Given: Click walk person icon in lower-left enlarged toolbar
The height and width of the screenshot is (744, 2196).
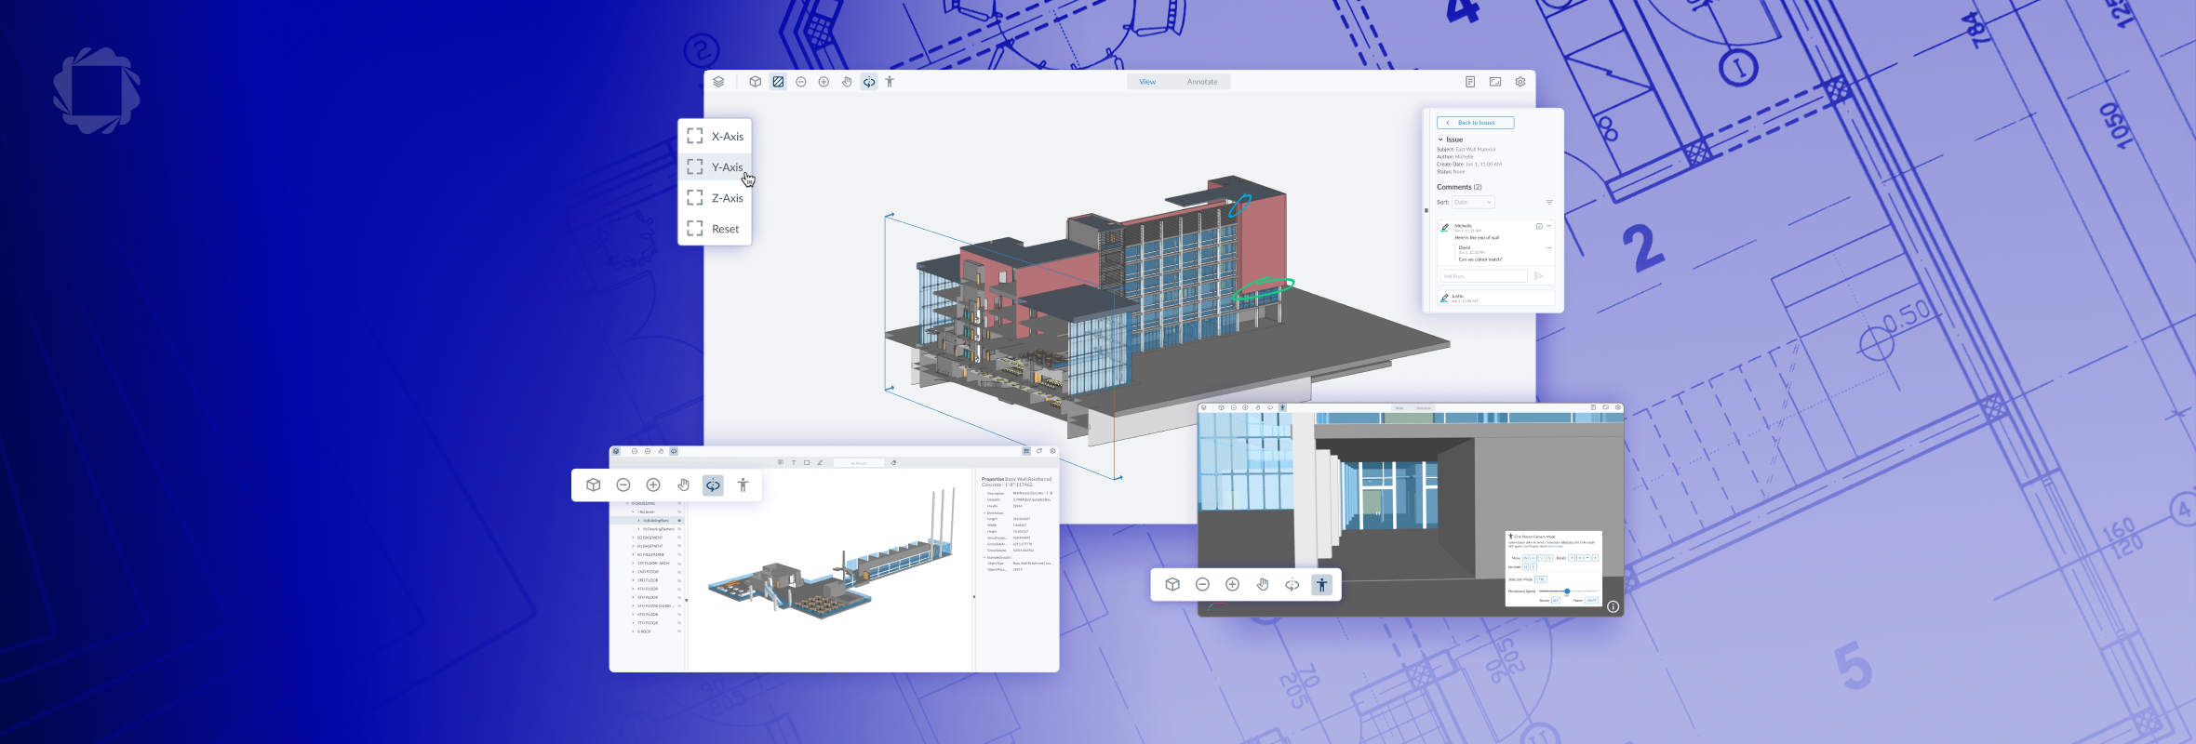Looking at the screenshot, I should click(743, 485).
